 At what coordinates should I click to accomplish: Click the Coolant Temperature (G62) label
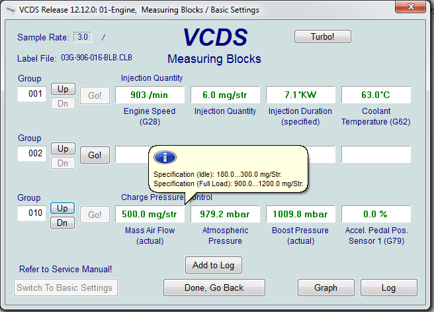[x=376, y=117]
